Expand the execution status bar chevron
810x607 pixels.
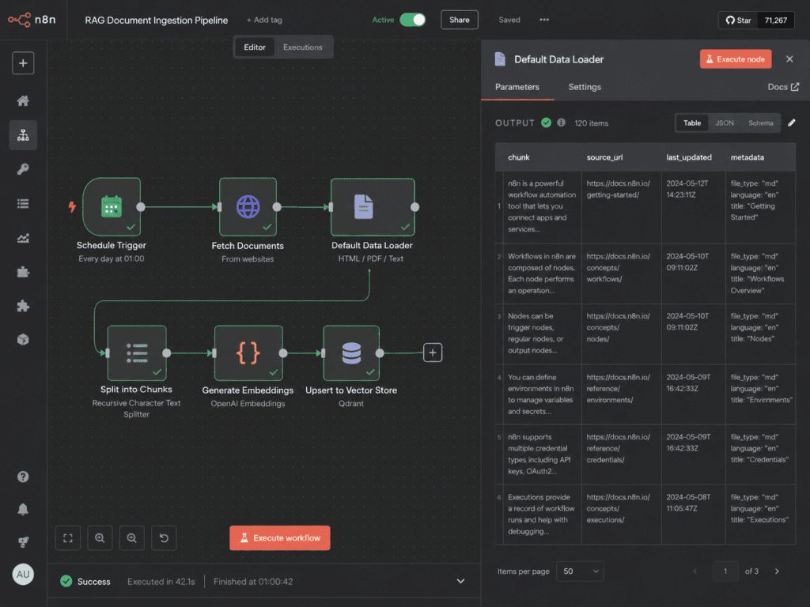coord(461,581)
